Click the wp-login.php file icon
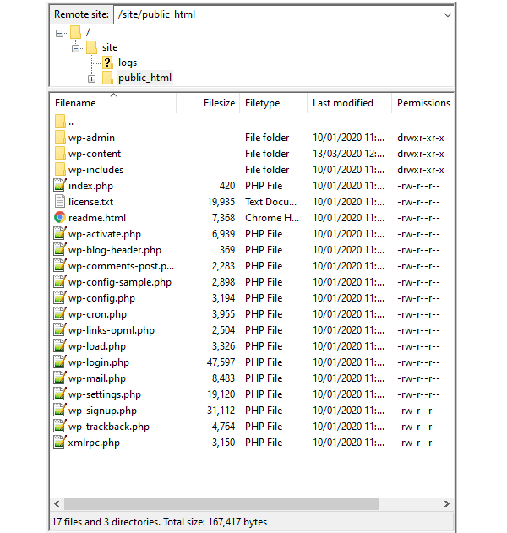Viewport: 507px width, 533px height. [59, 362]
